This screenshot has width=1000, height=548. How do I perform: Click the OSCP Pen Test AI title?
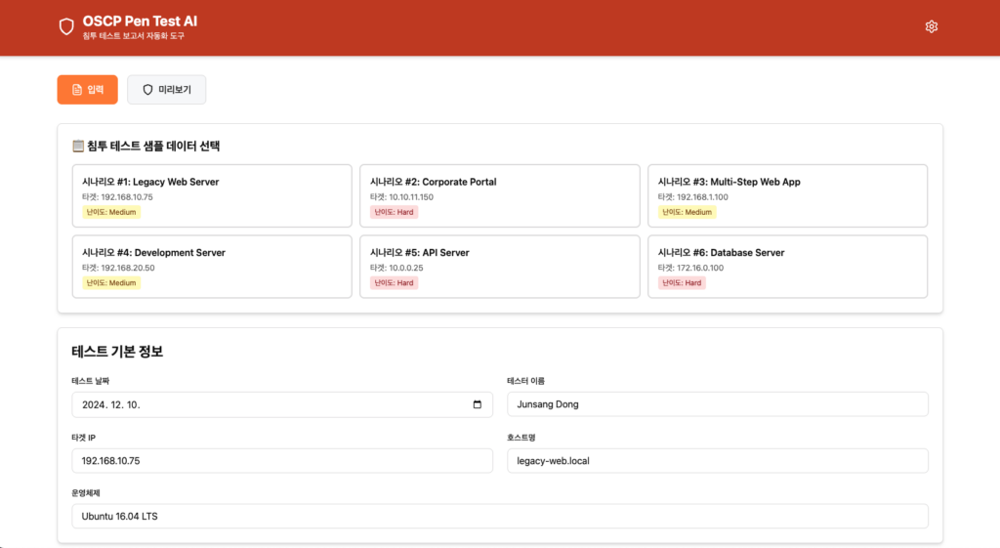[x=141, y=21]
